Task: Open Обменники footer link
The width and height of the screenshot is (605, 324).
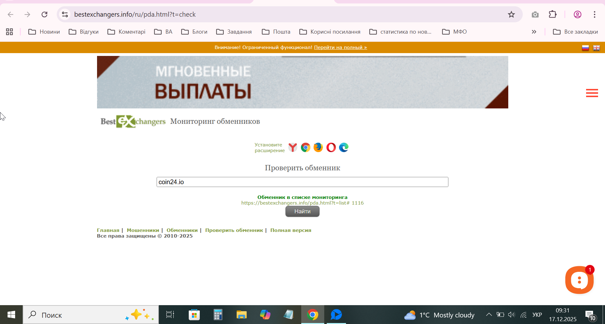Action: point(182,230)
